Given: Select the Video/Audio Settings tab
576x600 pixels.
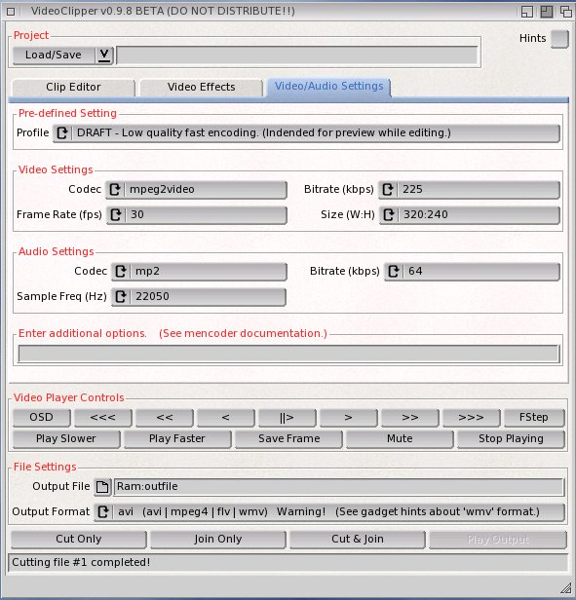Looking at the screenshot, I should pyautogui.click(x=329, y=87).
